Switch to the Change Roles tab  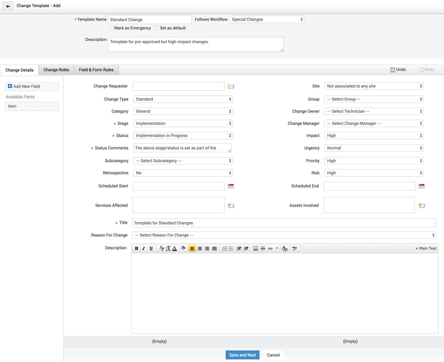click(x=56, y=70)
